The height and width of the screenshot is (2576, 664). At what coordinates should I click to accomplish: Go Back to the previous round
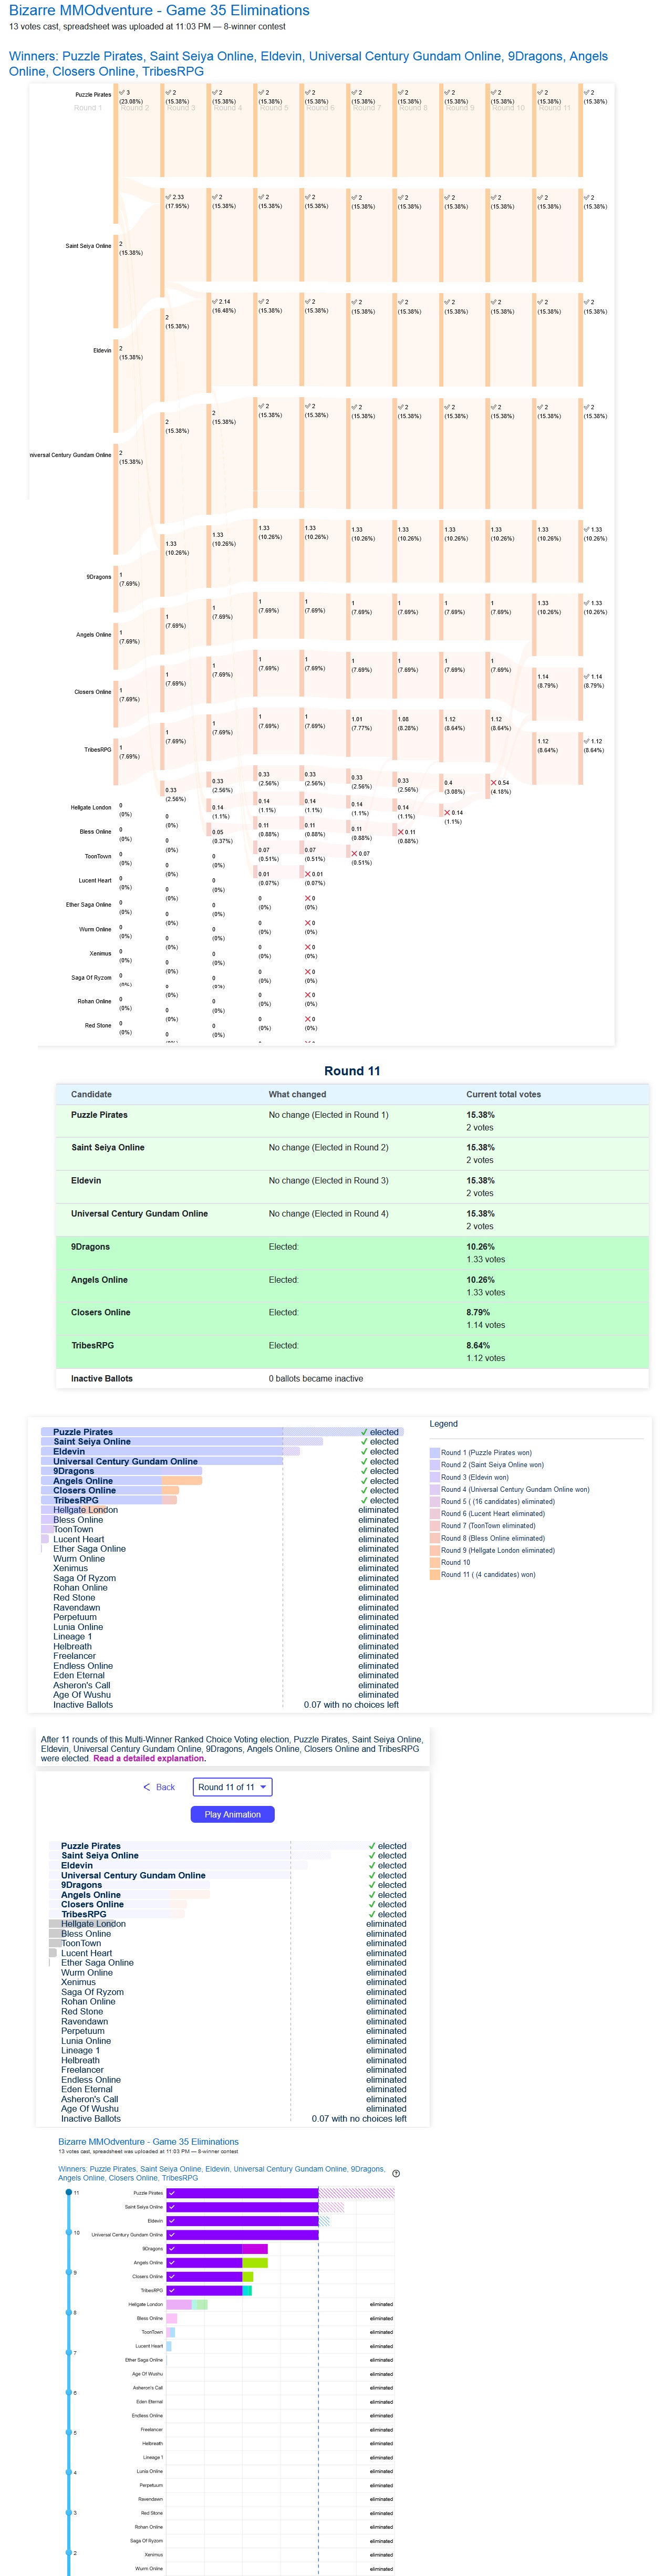(x=159, y=1787)
